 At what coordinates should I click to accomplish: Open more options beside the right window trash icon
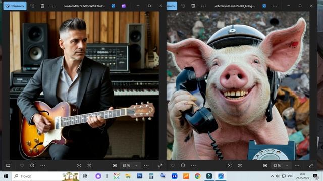coord(203,6)
